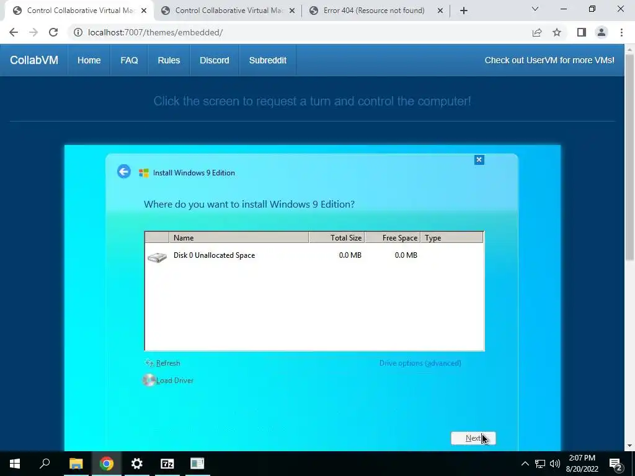The height and width of the screenshot is (476, 635).
Task: Open Settings gear from taskbar
Action: pyautogui.click(x=137, y=464)
